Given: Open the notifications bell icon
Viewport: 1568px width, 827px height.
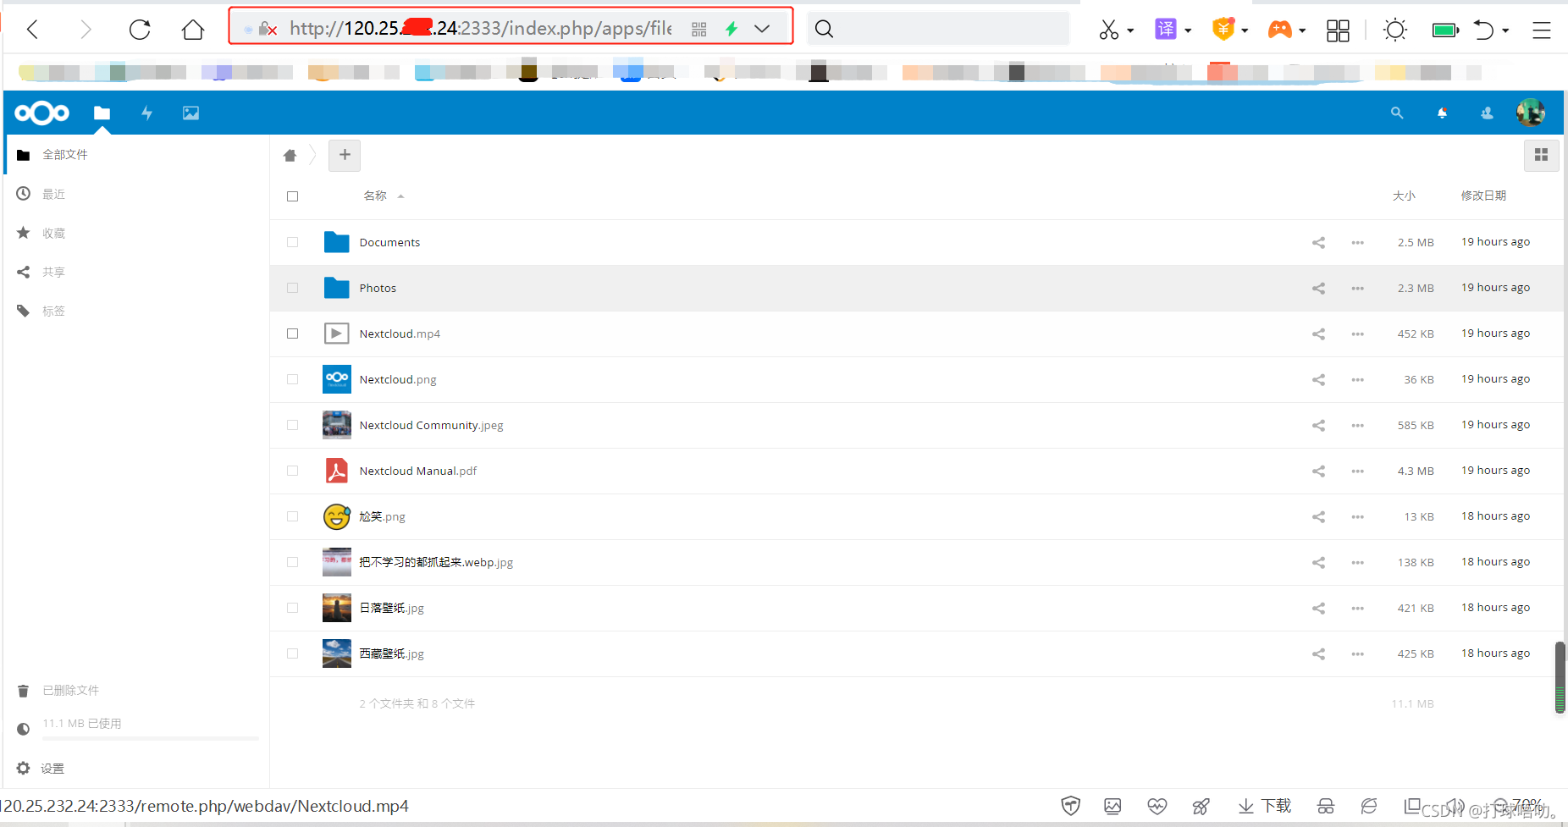Looking at the screenshot, I should coord(1442,113).
